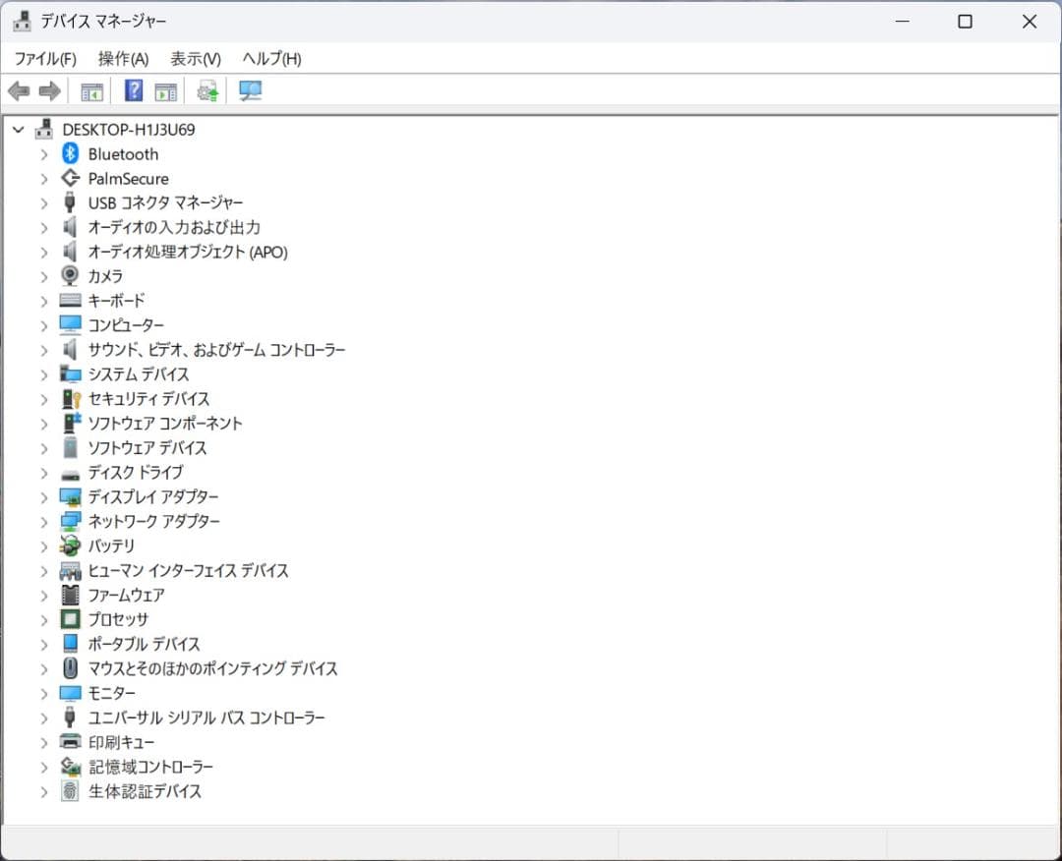Click the update driver toolbar icon

pos(206,91)
